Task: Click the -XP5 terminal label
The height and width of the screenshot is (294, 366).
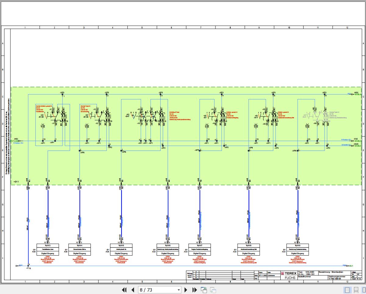Action: click(82, 152)
